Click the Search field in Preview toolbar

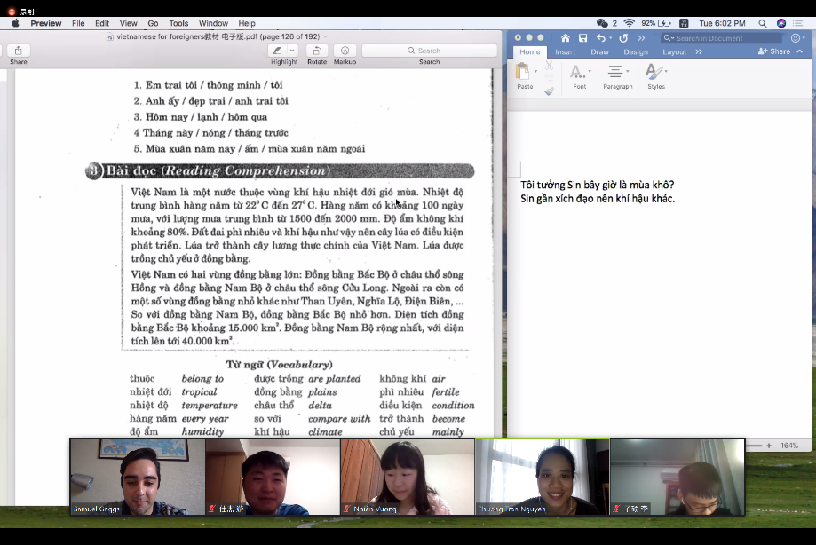coord(429,51)
